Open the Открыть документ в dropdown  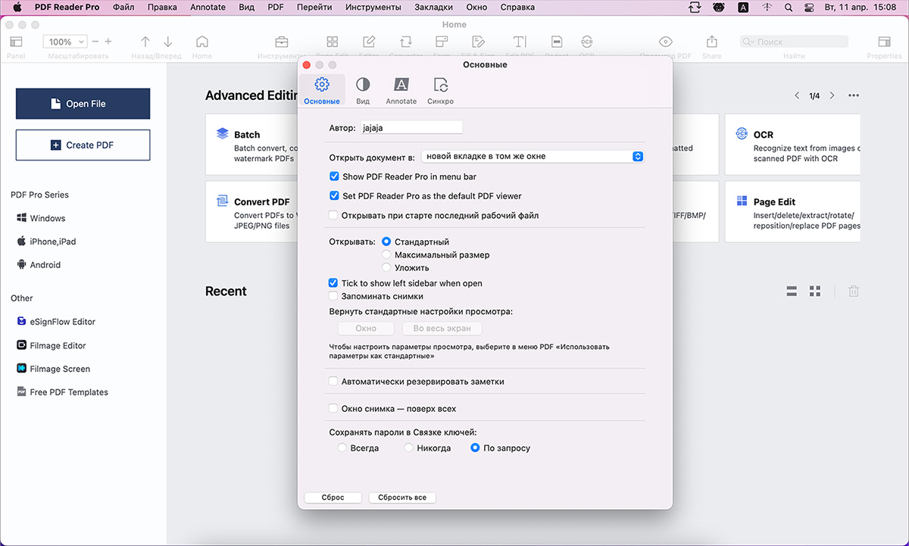pyautogui.click(x=533, y=156)
